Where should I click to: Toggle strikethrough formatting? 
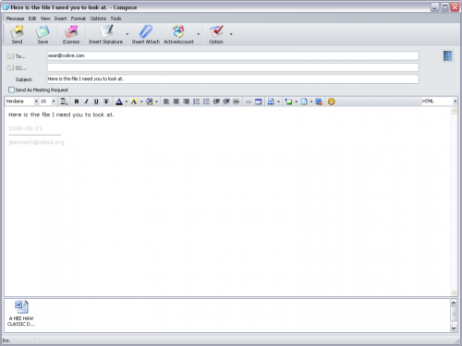(x=106, y=101)
